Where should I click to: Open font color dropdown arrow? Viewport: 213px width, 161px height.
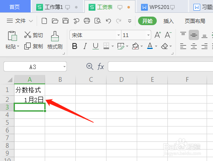click(156, 46)
